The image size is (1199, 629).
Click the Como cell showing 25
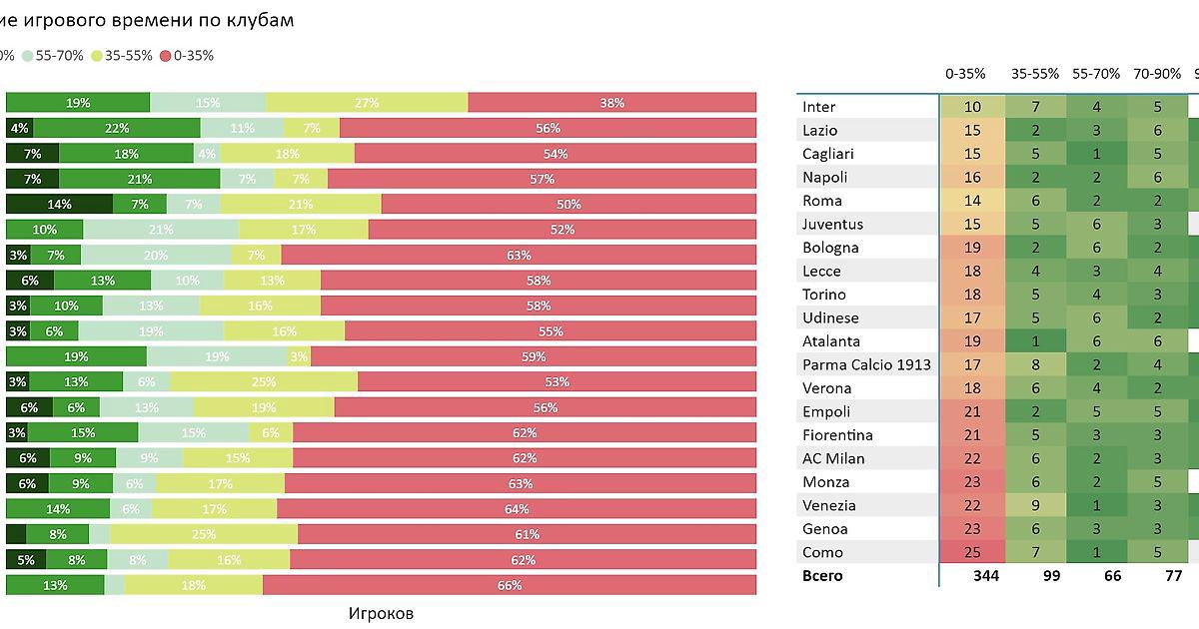pyautogui.click(x=972, y=552)
